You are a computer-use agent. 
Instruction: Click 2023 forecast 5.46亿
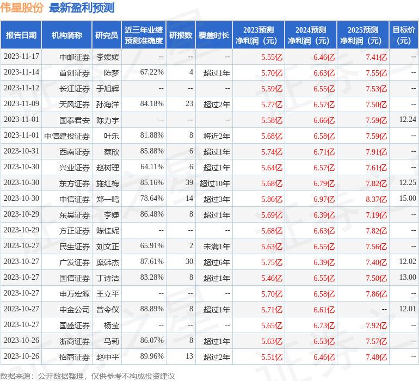pyautogui.click(x=272, y=278)
